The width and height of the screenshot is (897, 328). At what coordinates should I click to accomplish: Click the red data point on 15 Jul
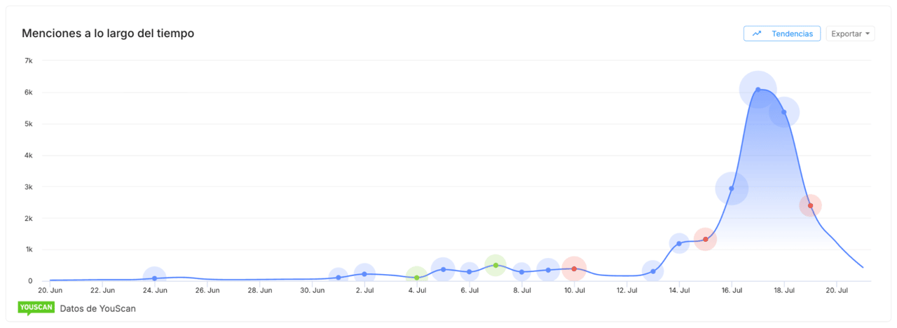(705, 239)
